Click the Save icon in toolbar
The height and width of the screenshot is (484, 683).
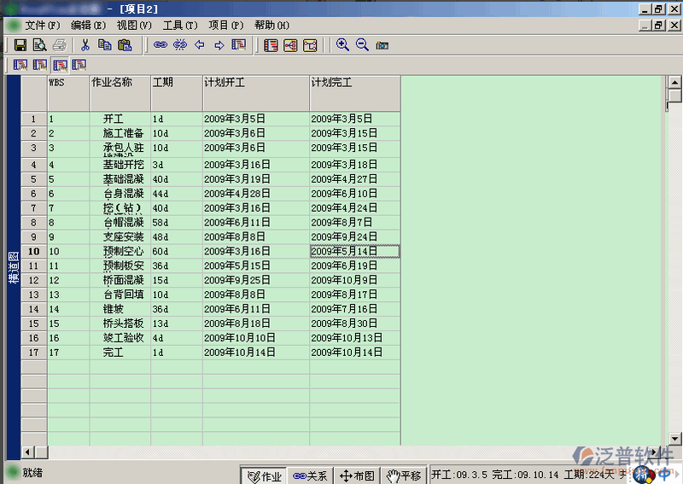20,45
